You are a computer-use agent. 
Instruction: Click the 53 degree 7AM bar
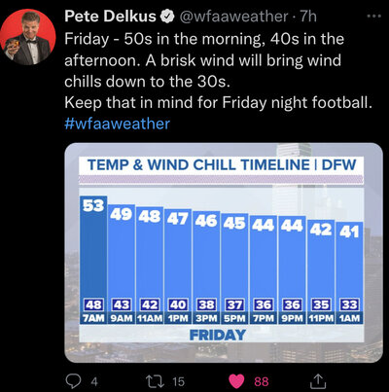[x=93, y=255]
